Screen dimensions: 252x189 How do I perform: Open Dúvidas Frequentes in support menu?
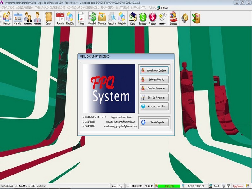tap(154, 89)
